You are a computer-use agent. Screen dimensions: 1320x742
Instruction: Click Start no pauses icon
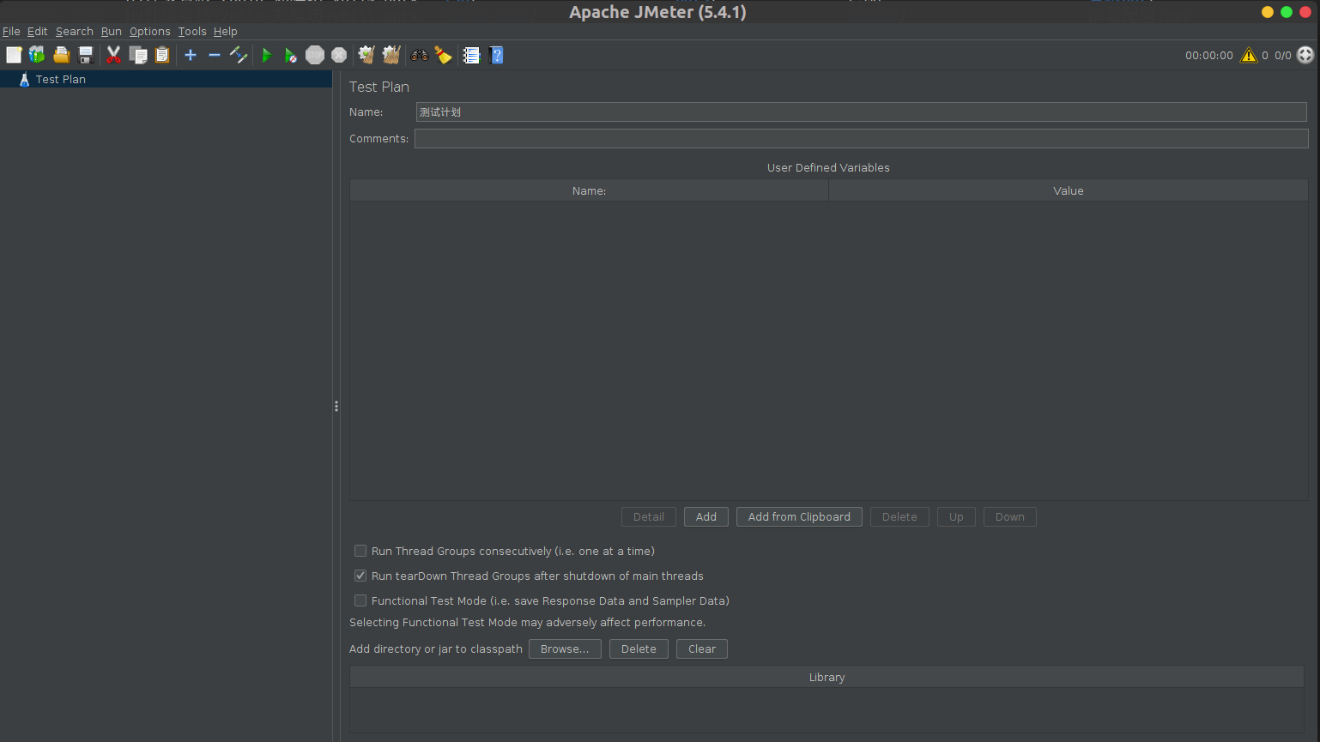click(290, 55)
